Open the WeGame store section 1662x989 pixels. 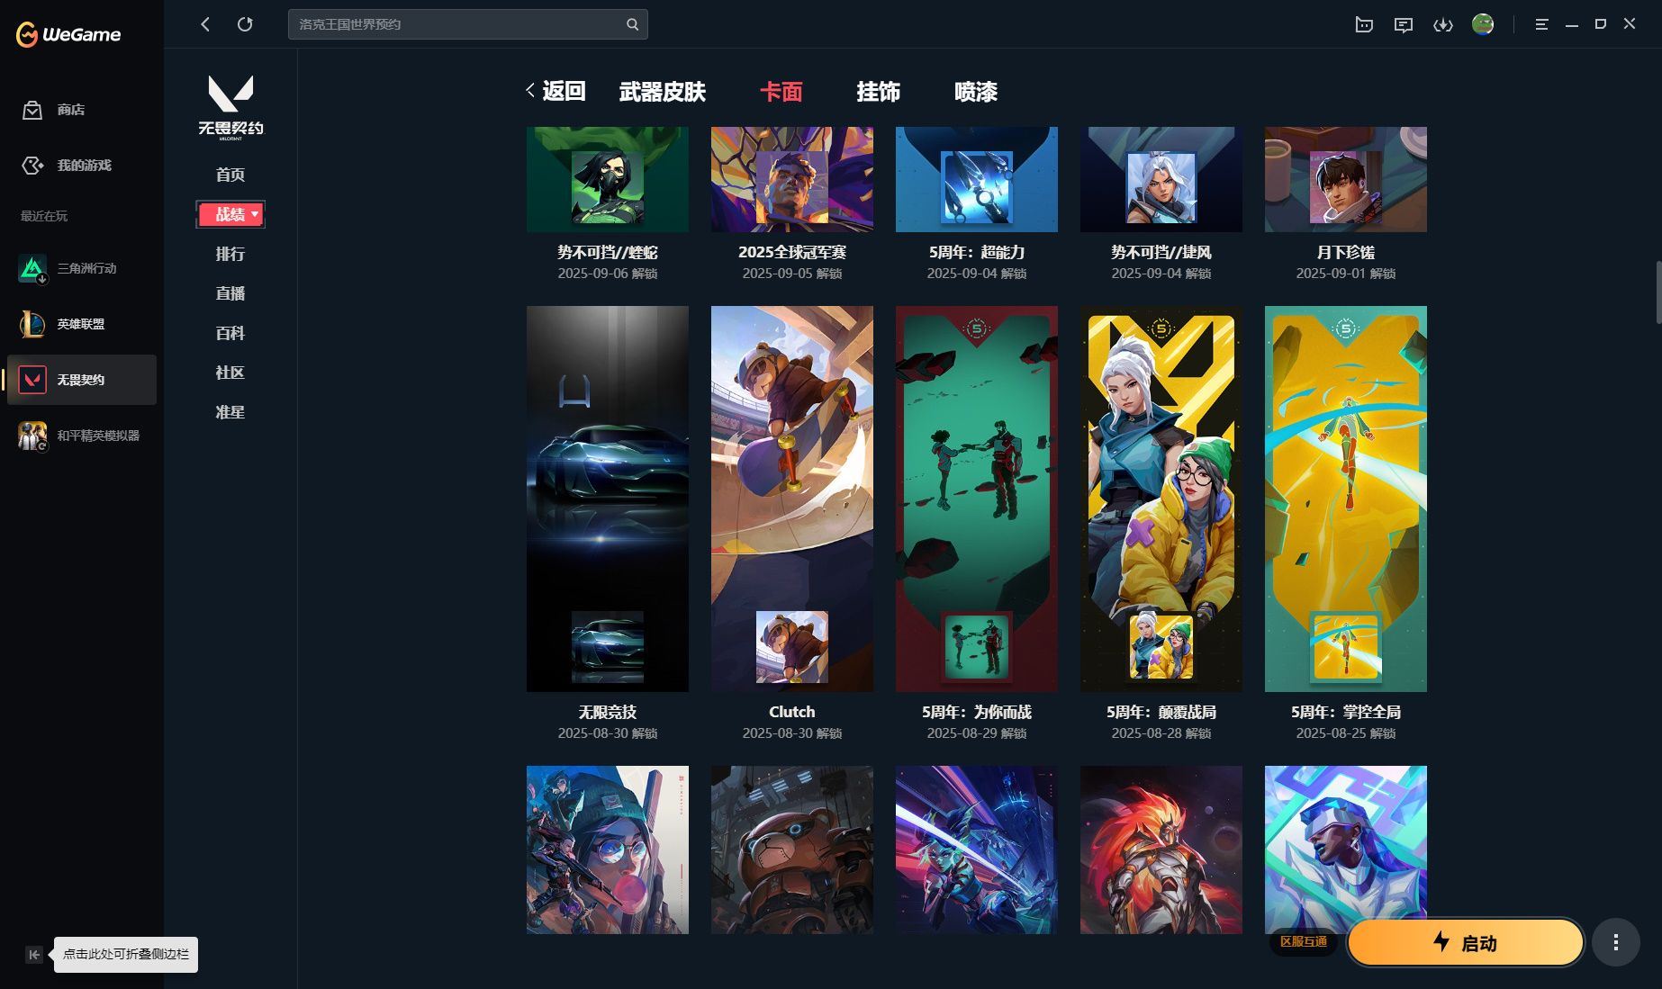[72, 110]
